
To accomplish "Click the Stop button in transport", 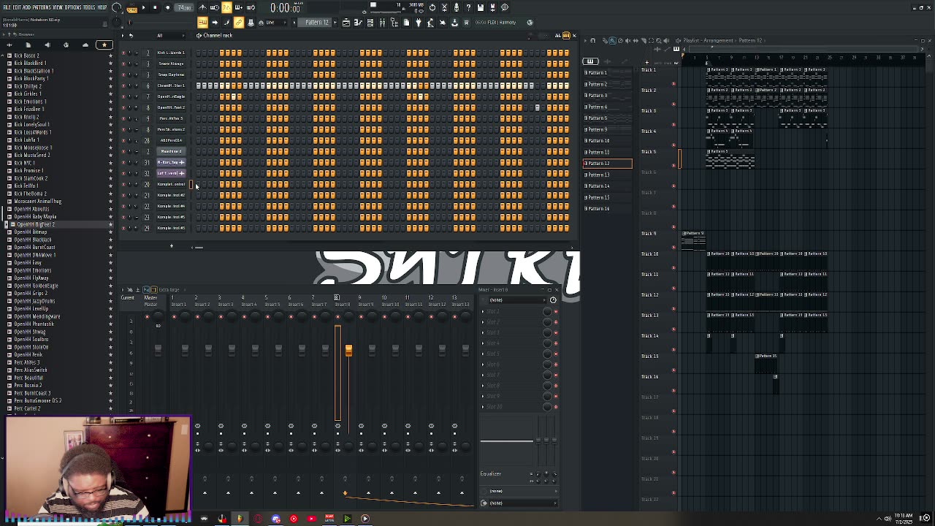I will 155,8.
